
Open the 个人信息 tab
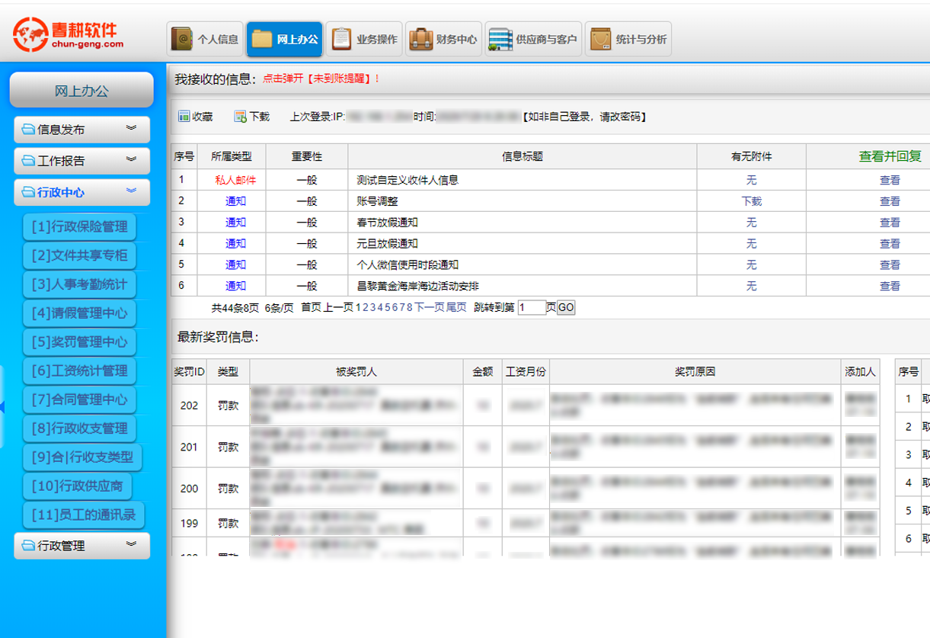tap(184, 39)
